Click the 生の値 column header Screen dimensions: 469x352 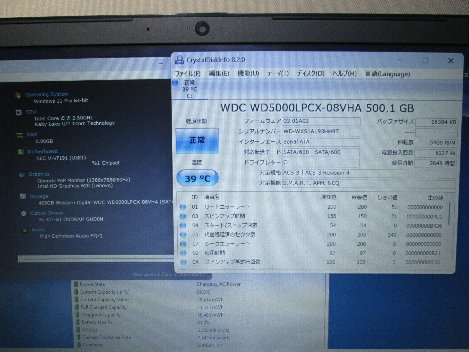[x=435, y=198]
